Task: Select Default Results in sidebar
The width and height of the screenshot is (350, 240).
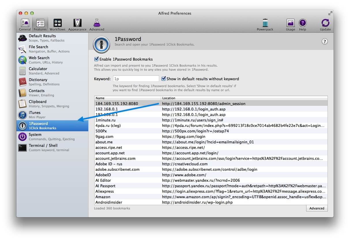Action: point(52,38)
